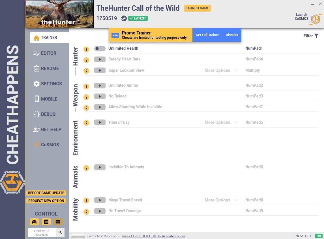The image size is (324, 239).
Task: Launch CoSMOS via hexagon logo icon
Action: (316, 19)
